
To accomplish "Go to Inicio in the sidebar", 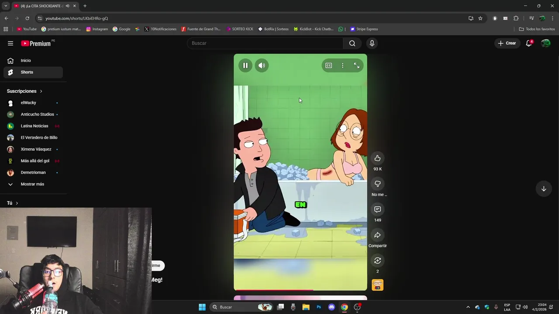I will 33,61.
